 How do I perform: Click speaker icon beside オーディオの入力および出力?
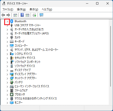coord(12,29)
